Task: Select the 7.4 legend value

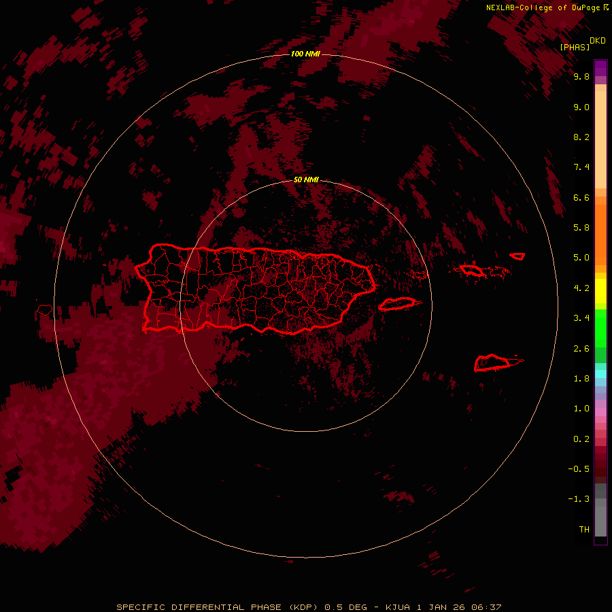Action: click(x=581, y=167)
